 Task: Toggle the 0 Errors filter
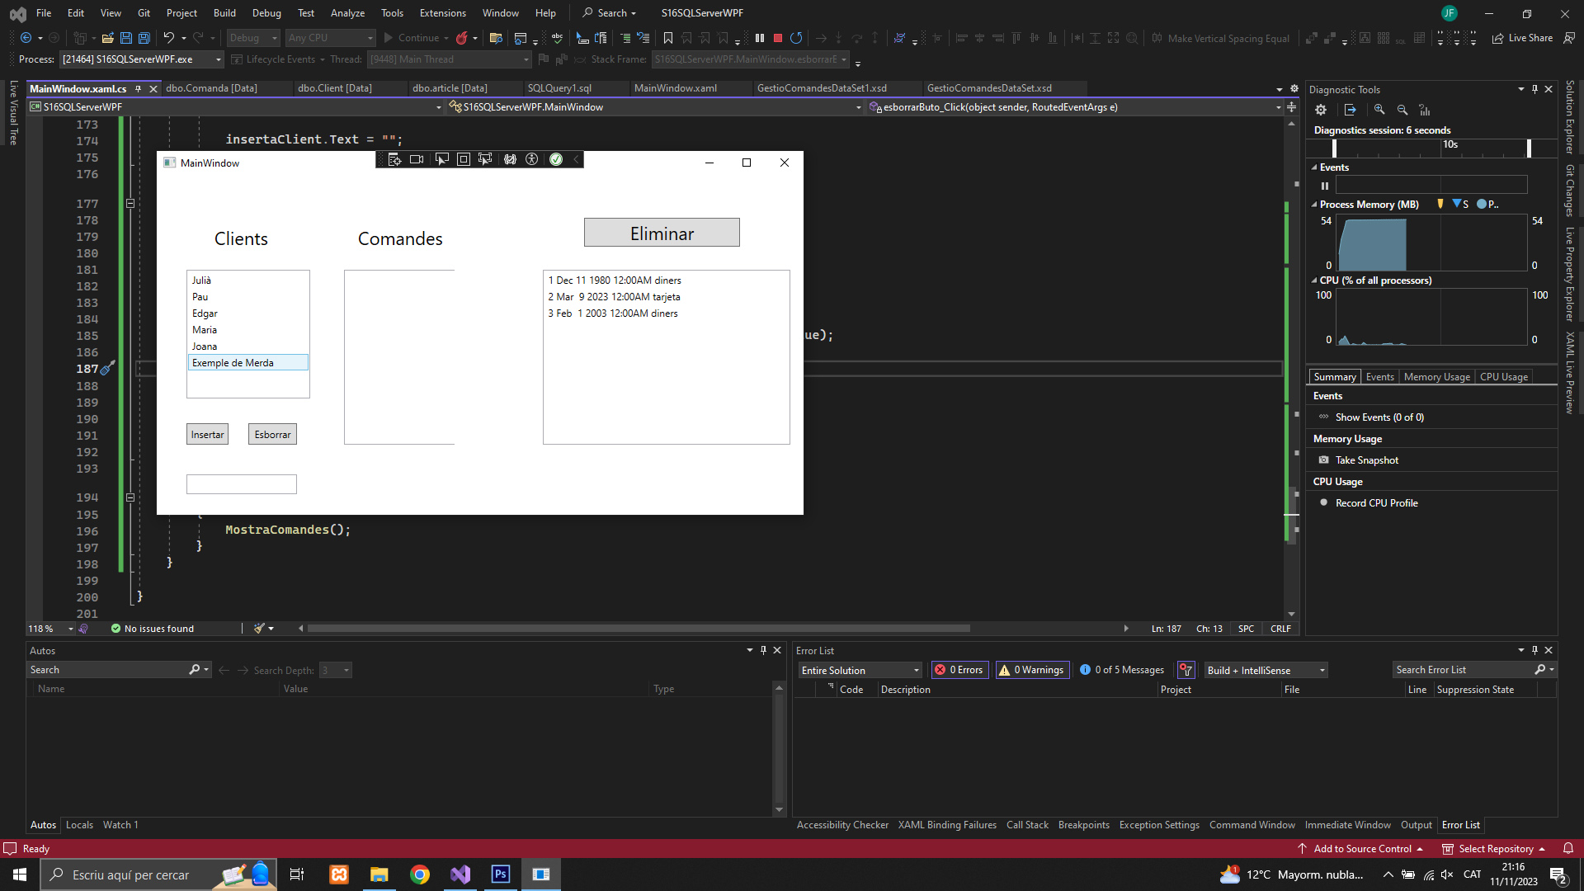(959, 670)
